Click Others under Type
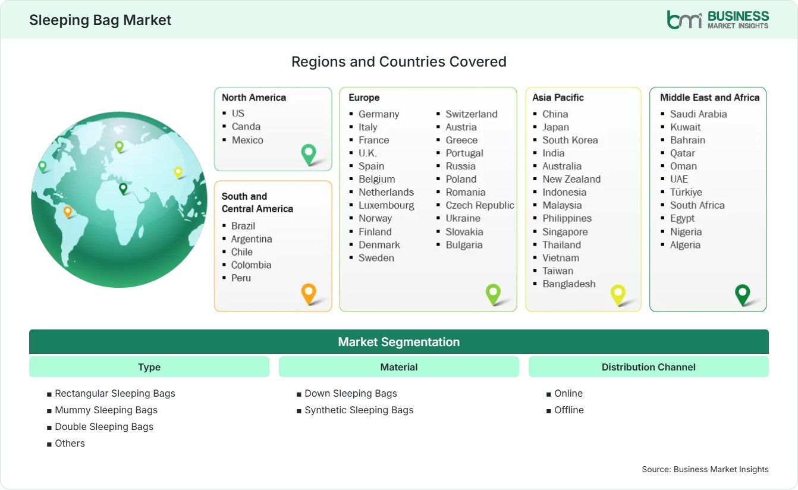The width and height of the screenshot is (798, 490). point(70,443)
